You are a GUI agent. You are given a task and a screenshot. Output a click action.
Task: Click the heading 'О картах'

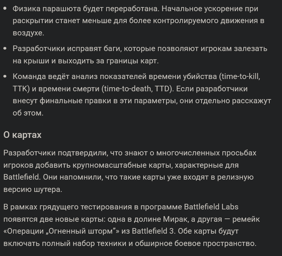tap(22, 135)
